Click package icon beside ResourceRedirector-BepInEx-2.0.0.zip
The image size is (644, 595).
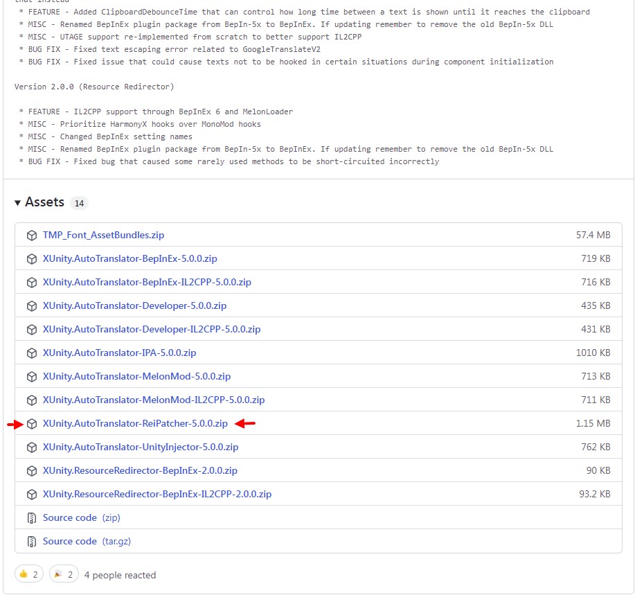(x=32, y=471)
